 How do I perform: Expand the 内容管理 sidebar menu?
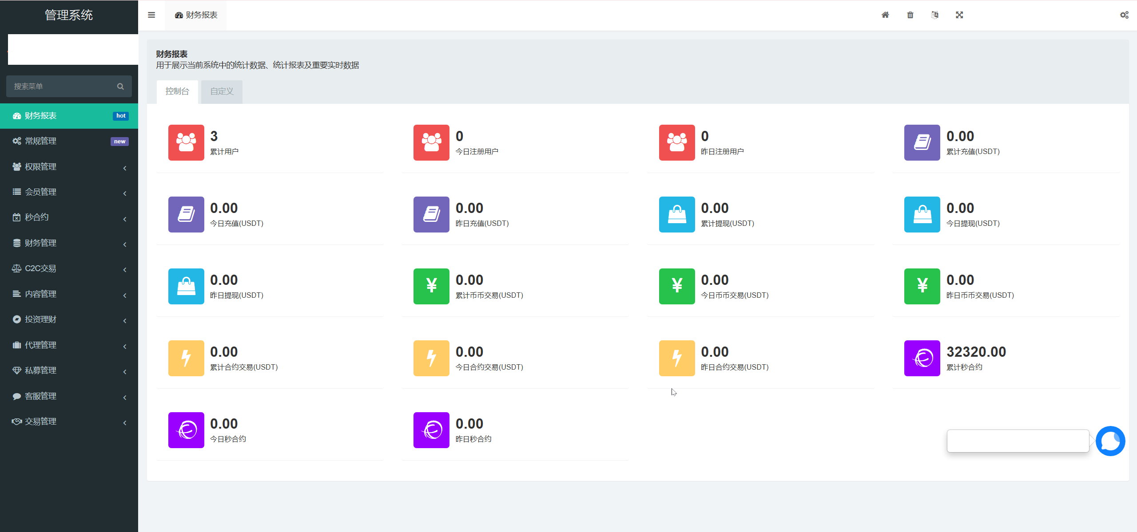pos(69,294)
